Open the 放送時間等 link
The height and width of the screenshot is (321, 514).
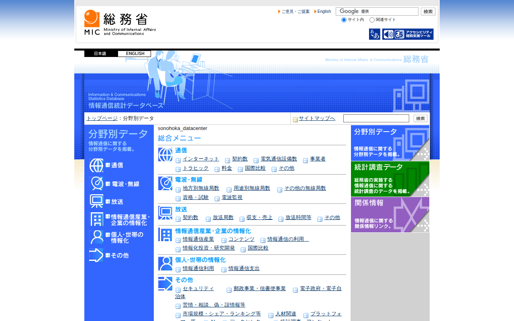(x=298, y=217)
